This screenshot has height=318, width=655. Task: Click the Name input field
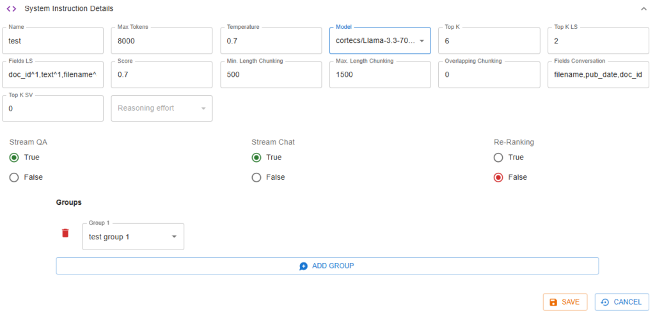[53, 41]
